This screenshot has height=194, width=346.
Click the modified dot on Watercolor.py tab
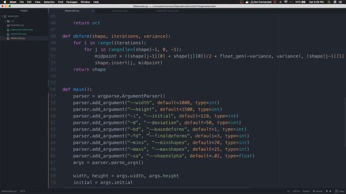click(x=93, y=11)
